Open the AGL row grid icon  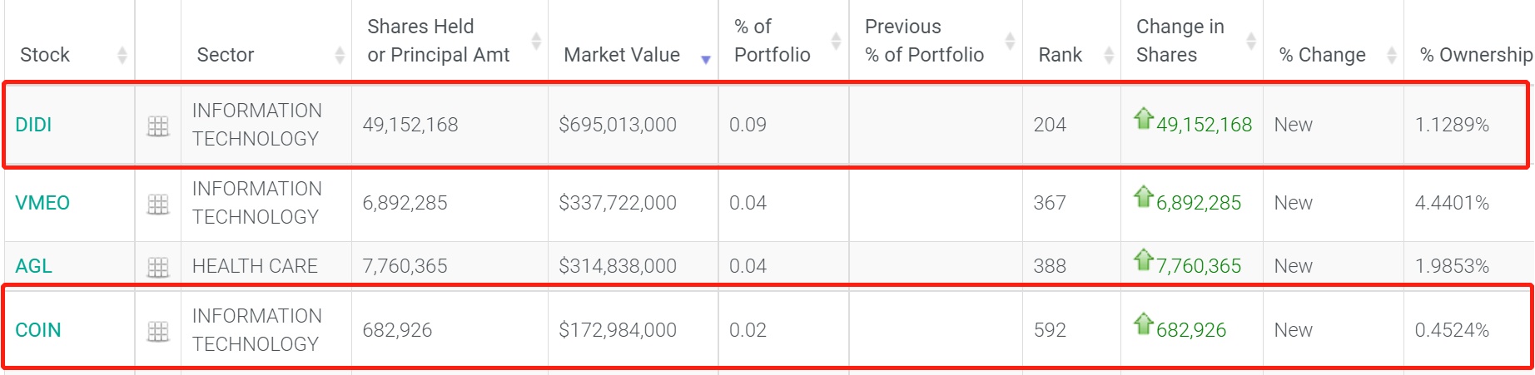[x=158, y=267]
